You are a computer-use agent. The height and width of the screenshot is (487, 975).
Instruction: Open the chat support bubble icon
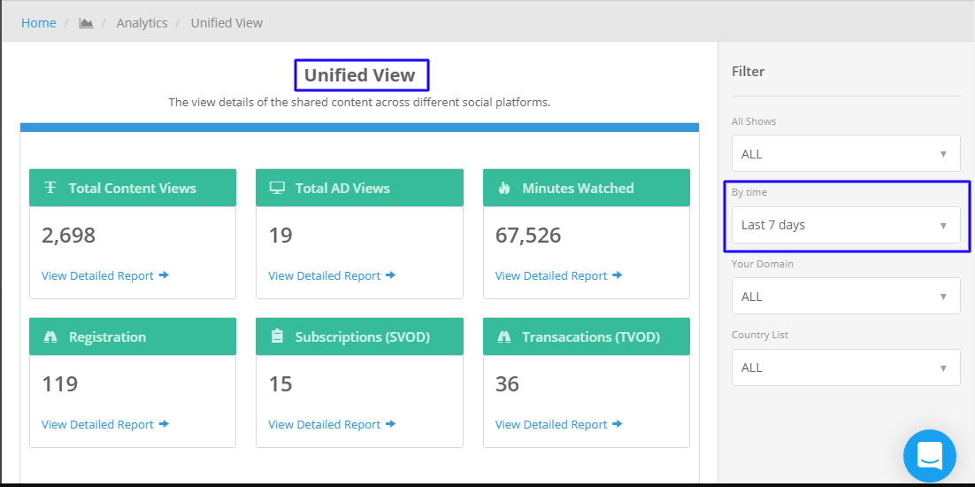point(930,456)
